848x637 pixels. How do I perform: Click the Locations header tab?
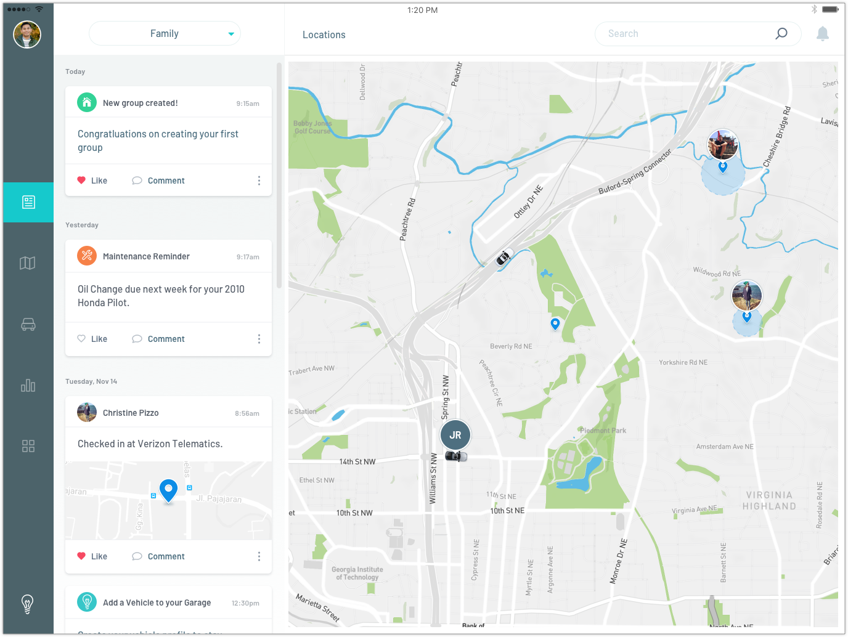pos(324,35)
